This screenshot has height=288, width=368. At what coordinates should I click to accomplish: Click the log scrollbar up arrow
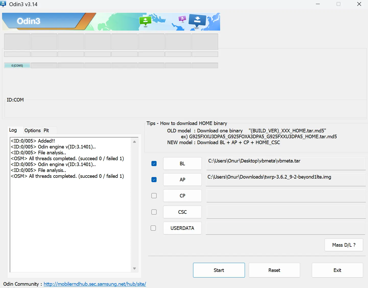134,142
